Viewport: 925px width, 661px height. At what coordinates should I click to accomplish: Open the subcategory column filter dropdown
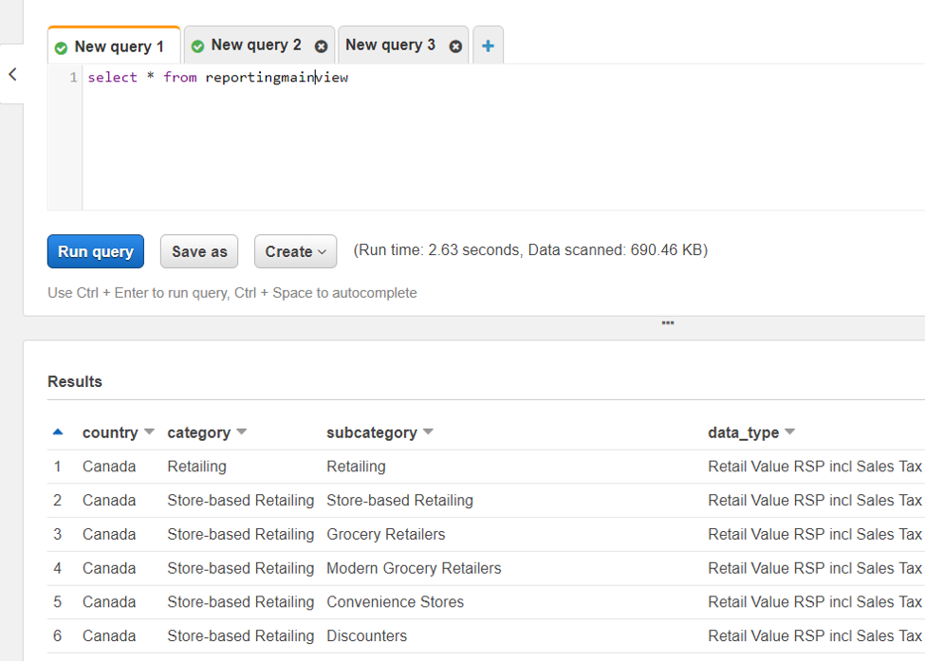(429, 431)
